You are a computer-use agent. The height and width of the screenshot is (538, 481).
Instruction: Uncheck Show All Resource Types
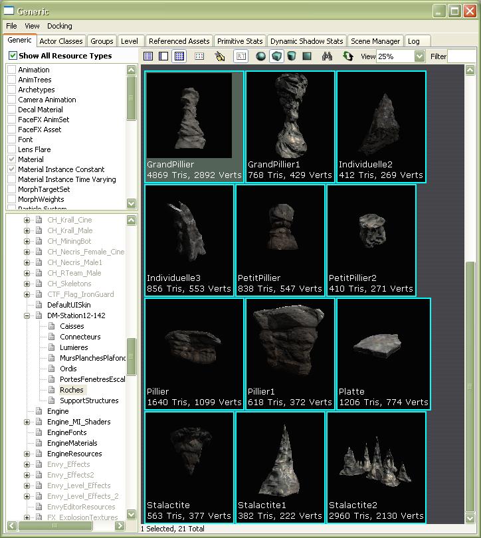point(13,56)
